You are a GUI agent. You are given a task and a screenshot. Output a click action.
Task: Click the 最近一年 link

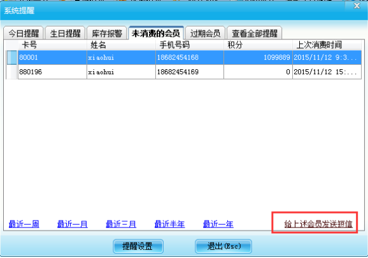coord(218,224)
